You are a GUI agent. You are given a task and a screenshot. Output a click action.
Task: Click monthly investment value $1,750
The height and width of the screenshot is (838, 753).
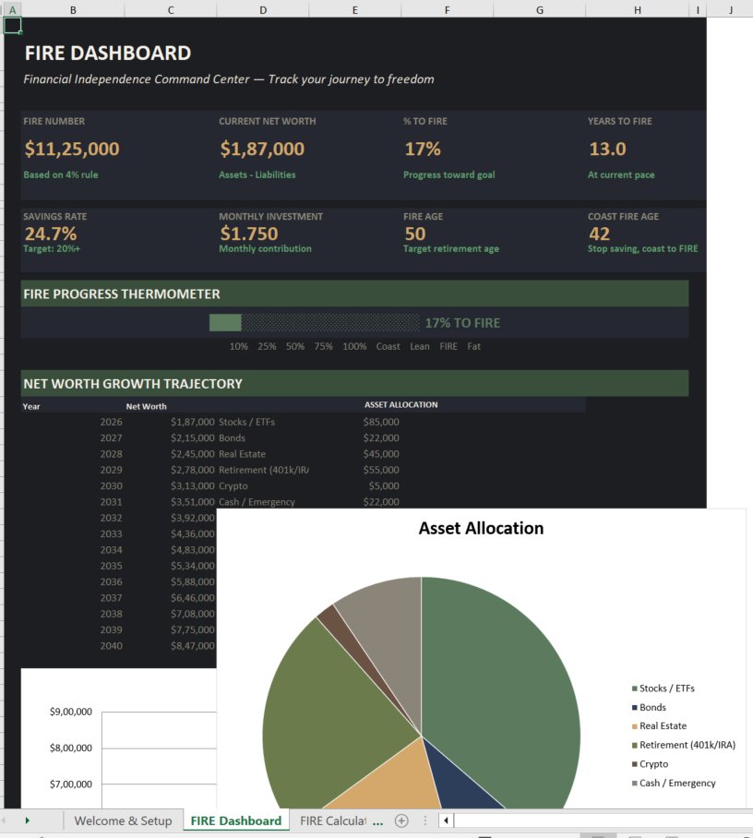point(249,233)
